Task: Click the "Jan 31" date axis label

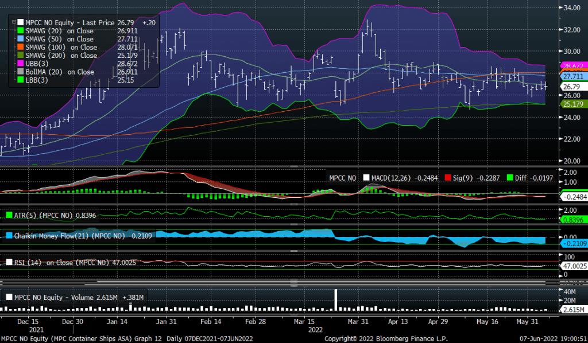Action: click(166, 321)
